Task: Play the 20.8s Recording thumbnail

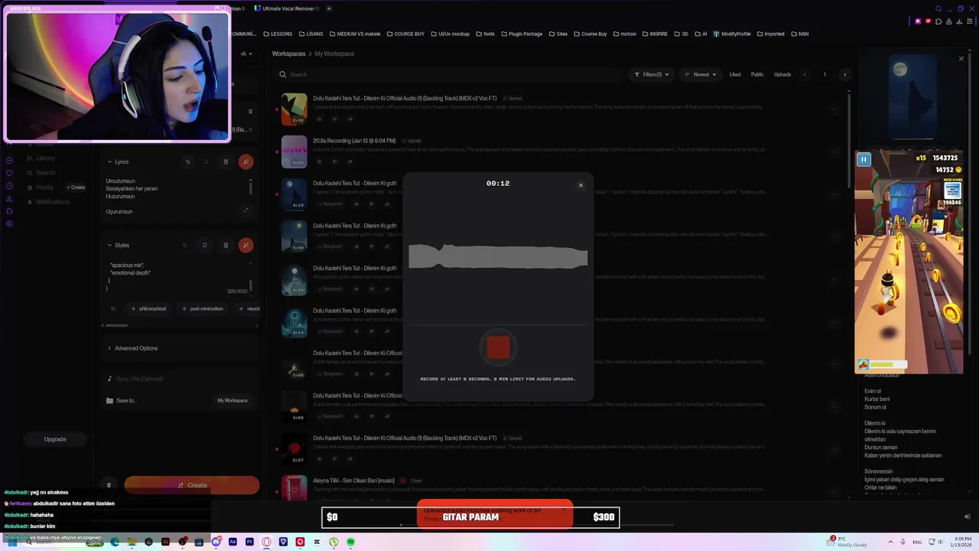Action: (294, 152)
